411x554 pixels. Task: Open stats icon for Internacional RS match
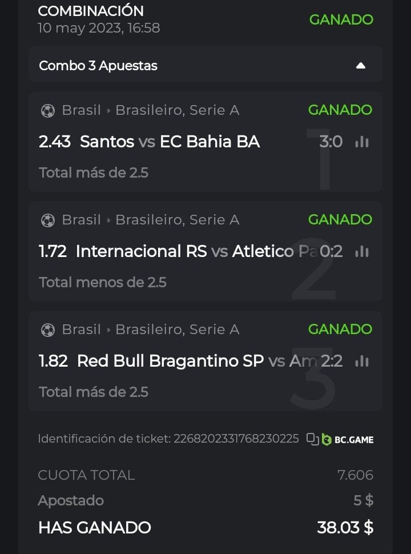point(362,251)
